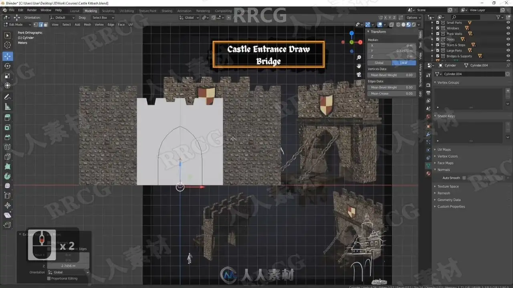This screenshot has width=513, height=288.
Task: Expand the Geometry Data panel
Action: click(x=449, y=200)
